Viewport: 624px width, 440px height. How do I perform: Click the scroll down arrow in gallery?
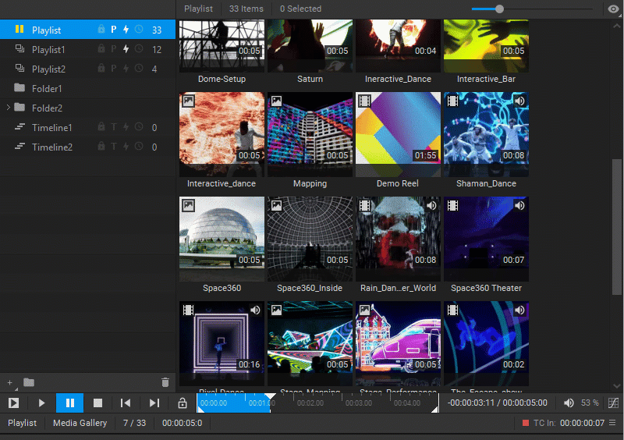617,385
